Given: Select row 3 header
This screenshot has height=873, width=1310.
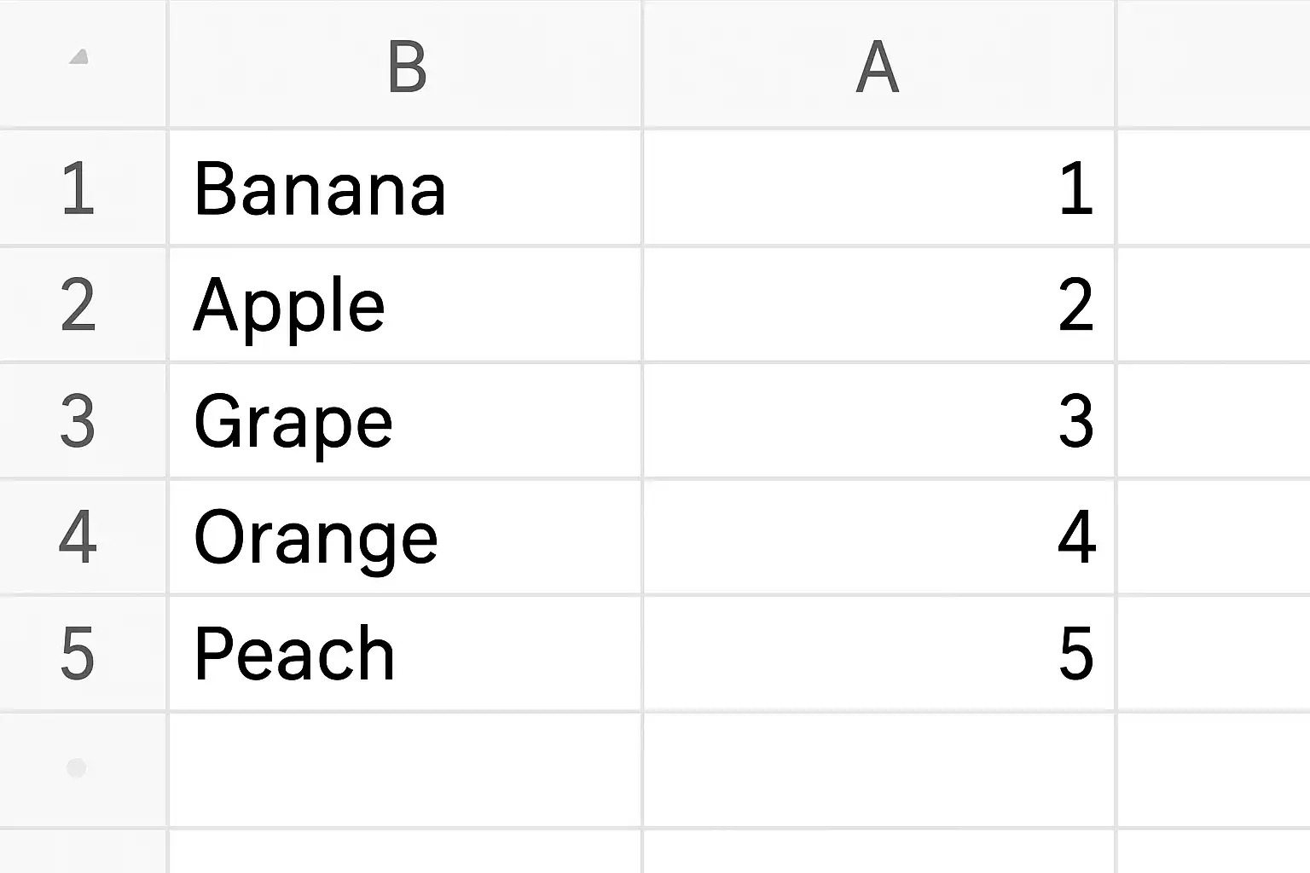Looking at the screenshot, I should tap(78, 421).
